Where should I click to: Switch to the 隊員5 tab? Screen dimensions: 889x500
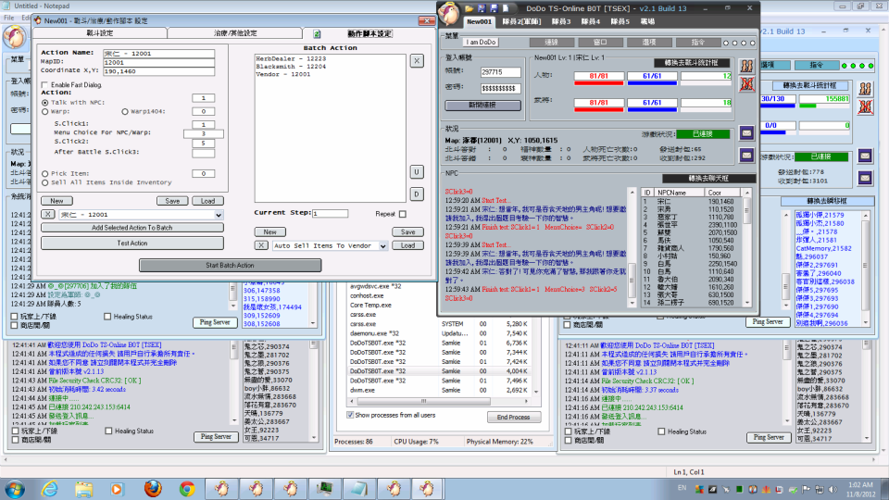point(620,21)
